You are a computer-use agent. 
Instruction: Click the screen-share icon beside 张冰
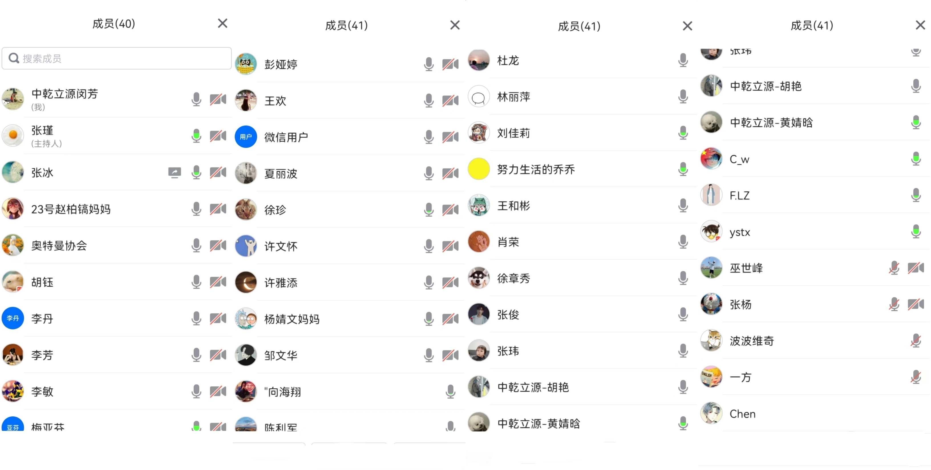(175, 172)
